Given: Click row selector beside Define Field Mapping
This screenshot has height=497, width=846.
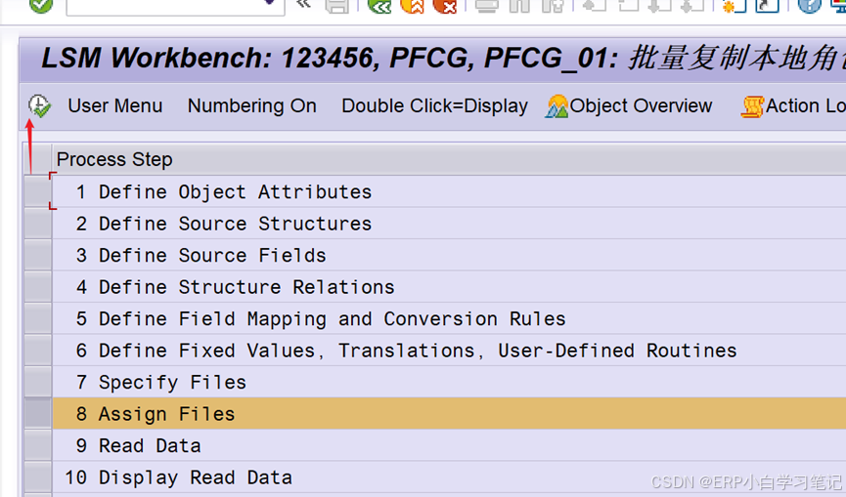Looking at the screenshot, I should click(x=38, y=318).
